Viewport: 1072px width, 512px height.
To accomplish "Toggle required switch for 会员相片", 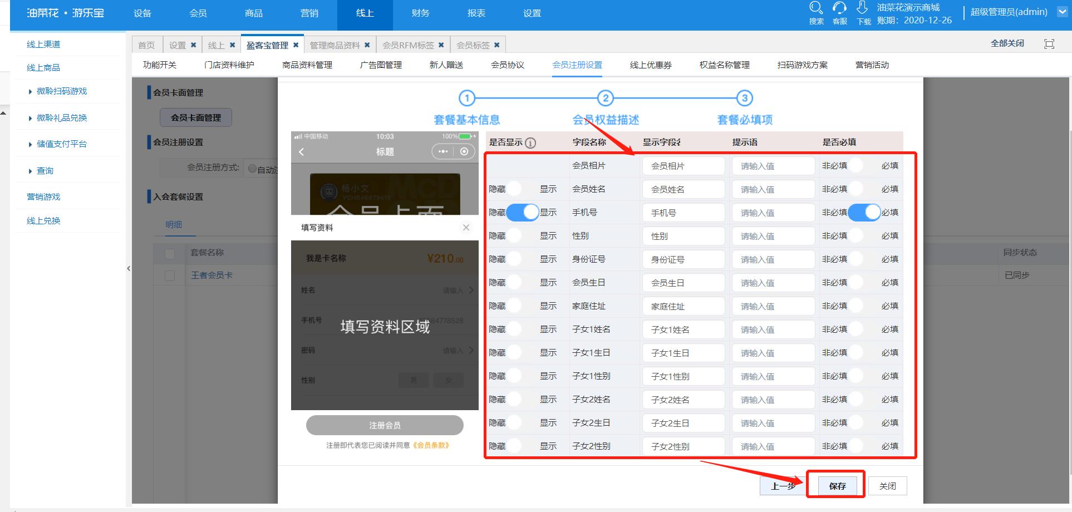I will (x=864, y=166).
